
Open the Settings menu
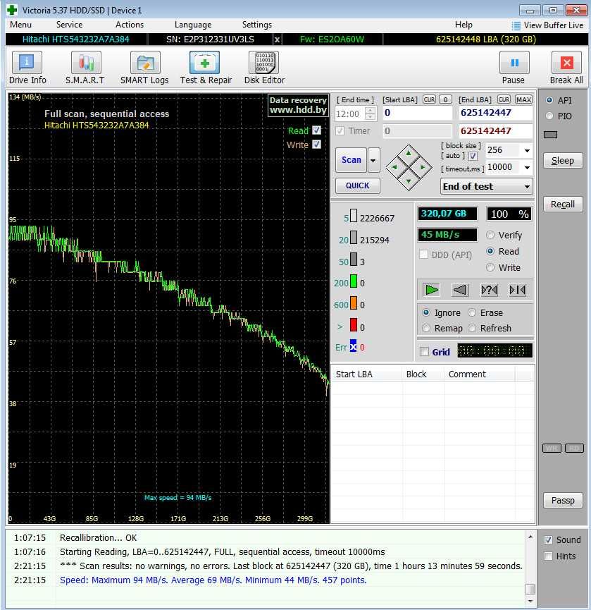257,25
